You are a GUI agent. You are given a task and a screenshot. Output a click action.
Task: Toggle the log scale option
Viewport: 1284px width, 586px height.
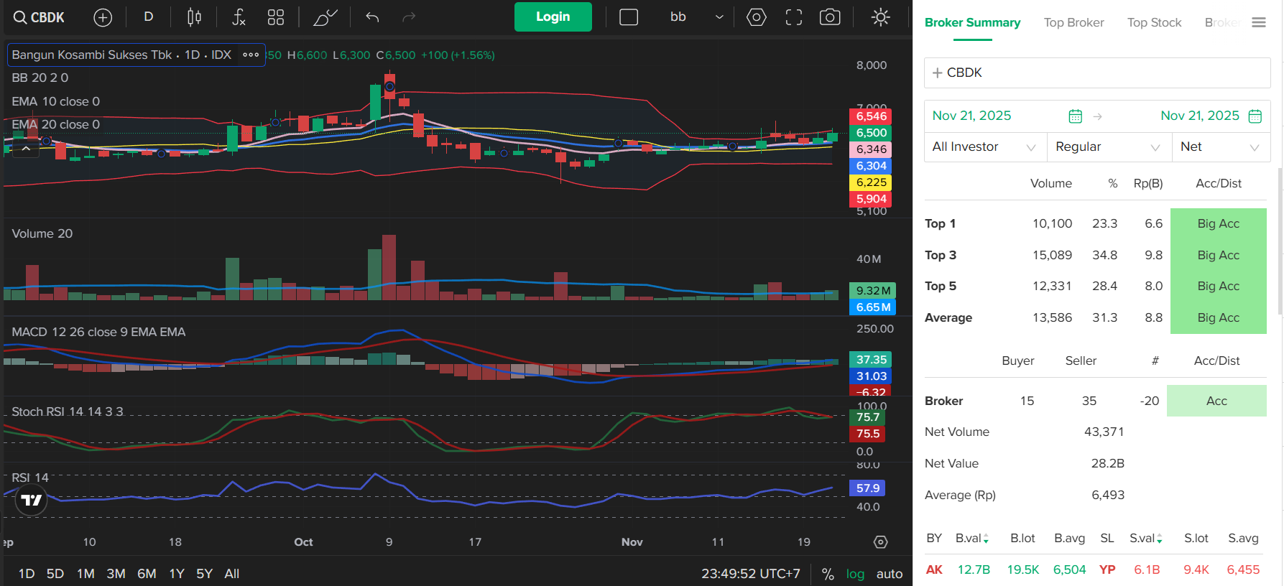pos(855,574)
